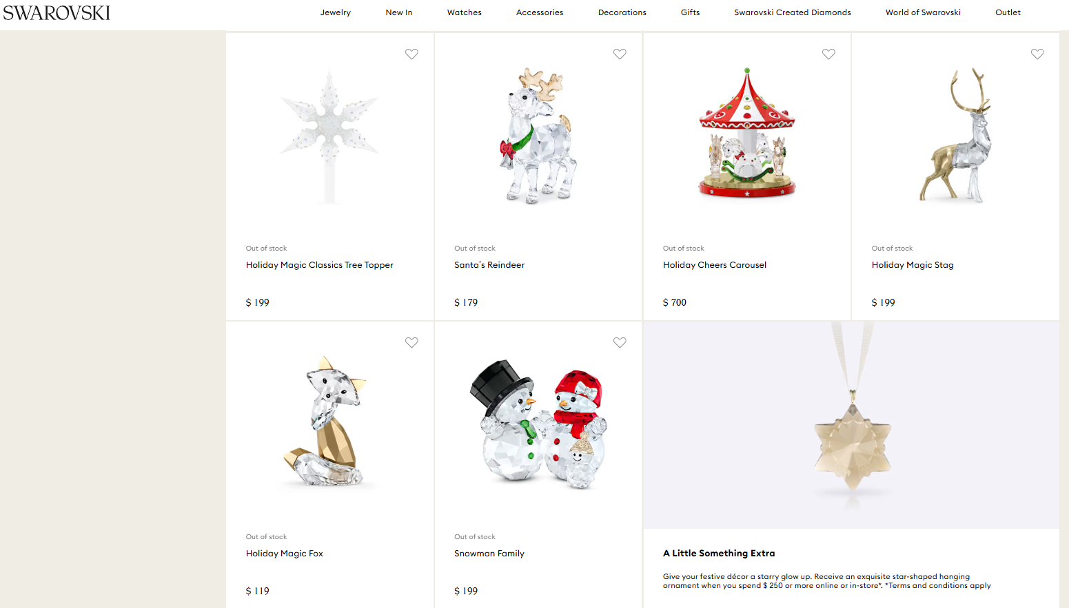Expand the Decorations navigation menu
Image resolution: width=1069 pixels, height=608 pixels.
point(622,12)
